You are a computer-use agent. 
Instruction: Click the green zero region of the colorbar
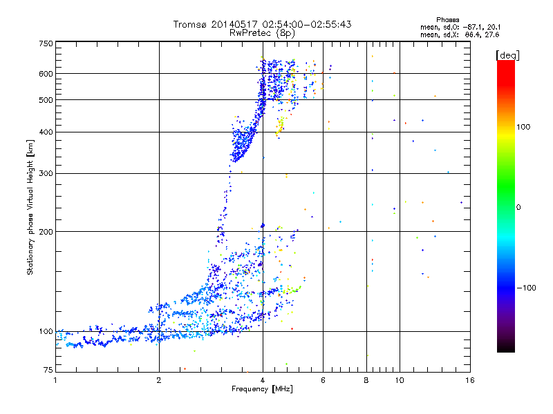click(506, 207)
